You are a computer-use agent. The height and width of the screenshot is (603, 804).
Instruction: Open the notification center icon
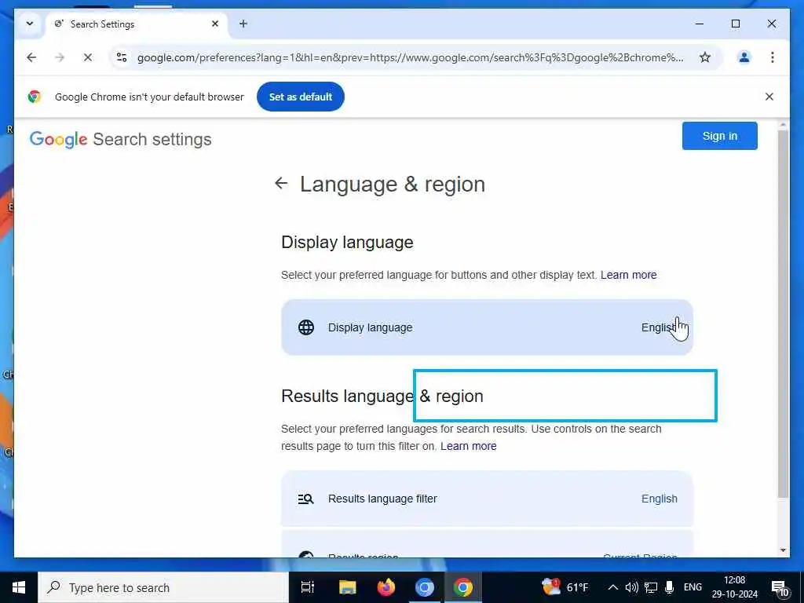coord(780,588)
